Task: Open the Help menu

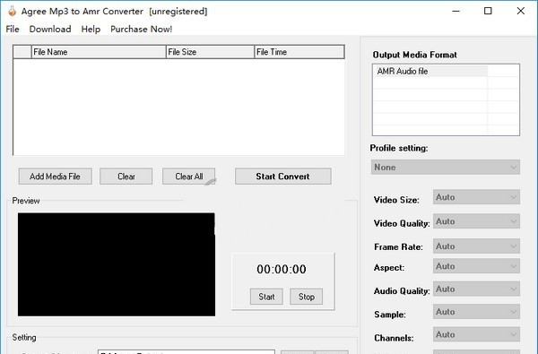Action: click(91, 30)
